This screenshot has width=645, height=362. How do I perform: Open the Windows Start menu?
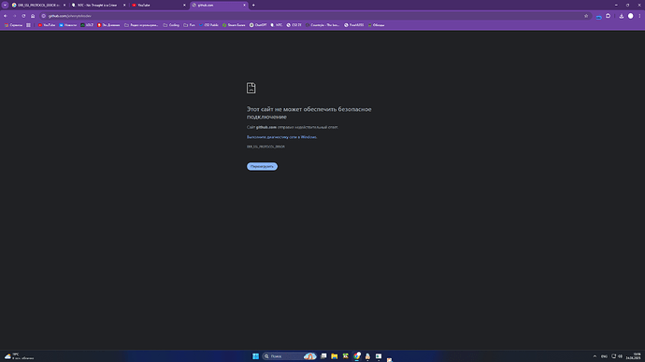coord(255,356)
